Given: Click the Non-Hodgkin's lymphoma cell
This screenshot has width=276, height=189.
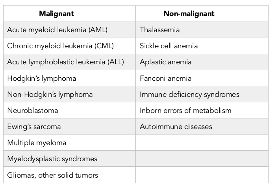Looking at the screenshot, I should (50, 94).
